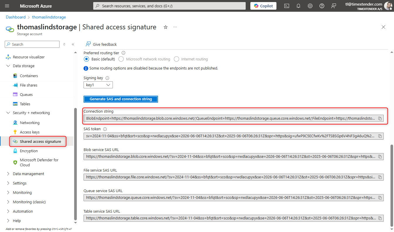Open the Azure portal hamburger menu
The height and width of the screenshot is (232, 394).
pyautogui.click(x=7, y=6)
